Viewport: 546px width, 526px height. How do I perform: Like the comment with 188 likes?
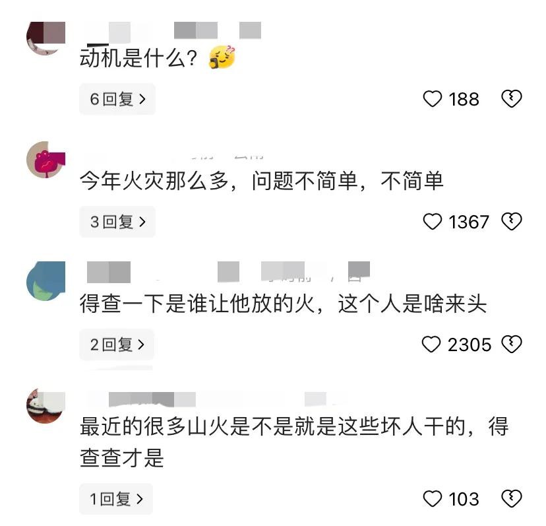tap(432, 99)
